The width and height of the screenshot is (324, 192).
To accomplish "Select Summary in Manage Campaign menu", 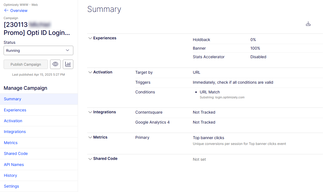I will click(x=39, y=99).
